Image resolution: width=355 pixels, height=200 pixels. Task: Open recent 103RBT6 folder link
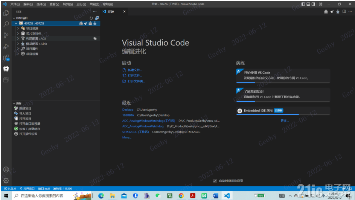click(128, 115)
